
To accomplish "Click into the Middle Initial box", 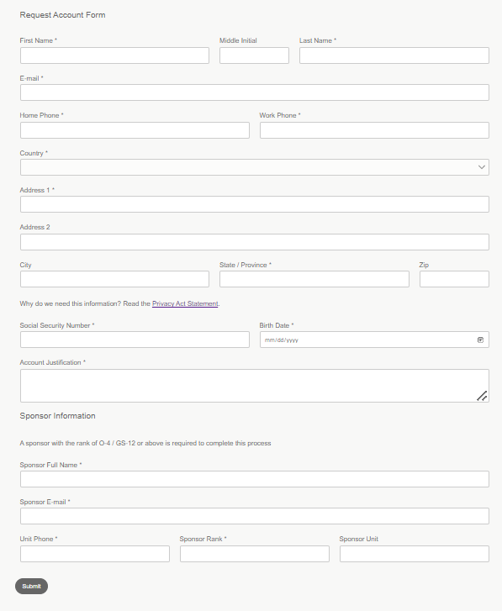I will (254, 55).
